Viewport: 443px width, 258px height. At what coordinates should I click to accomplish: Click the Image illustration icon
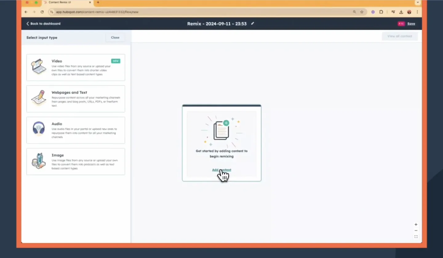39,161
